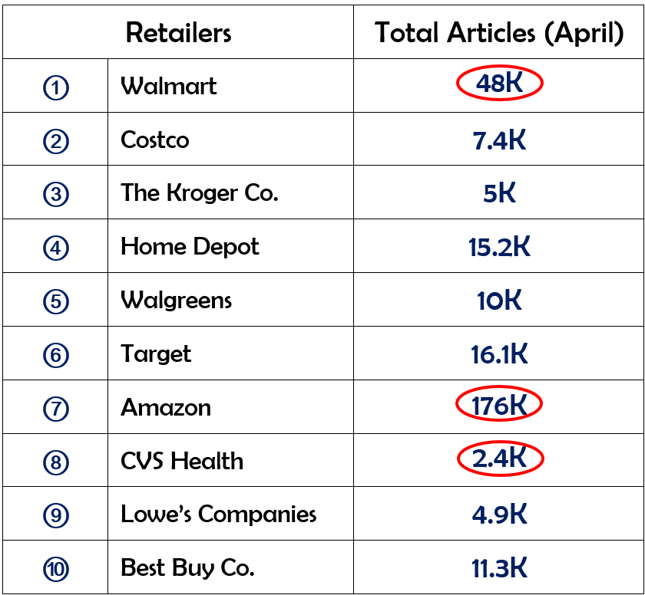The height and width of the screenshot is (595, 645).
Task: Select the Walmart retailer name
Action: pyautogui.click(x=169, y=86)
